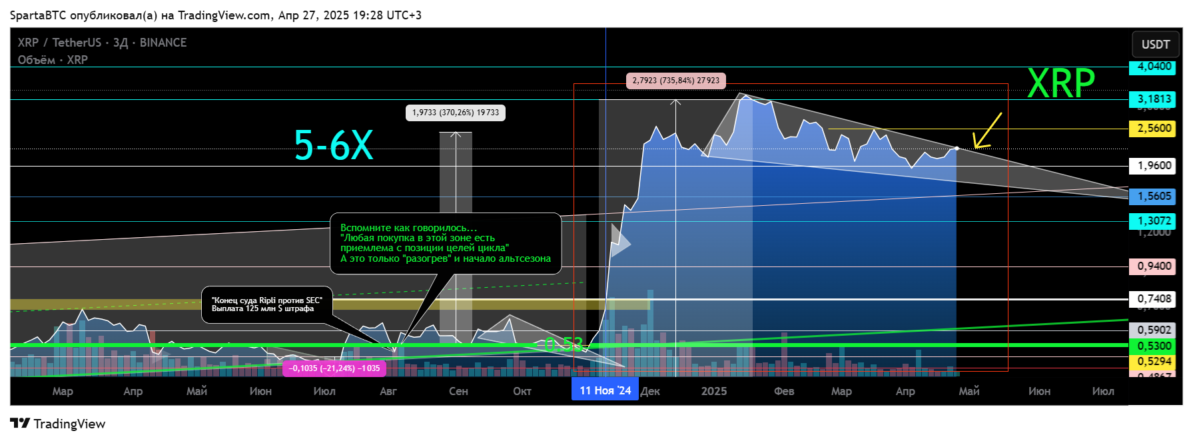Click the Сен label on time axis

(x=458, y=391)
